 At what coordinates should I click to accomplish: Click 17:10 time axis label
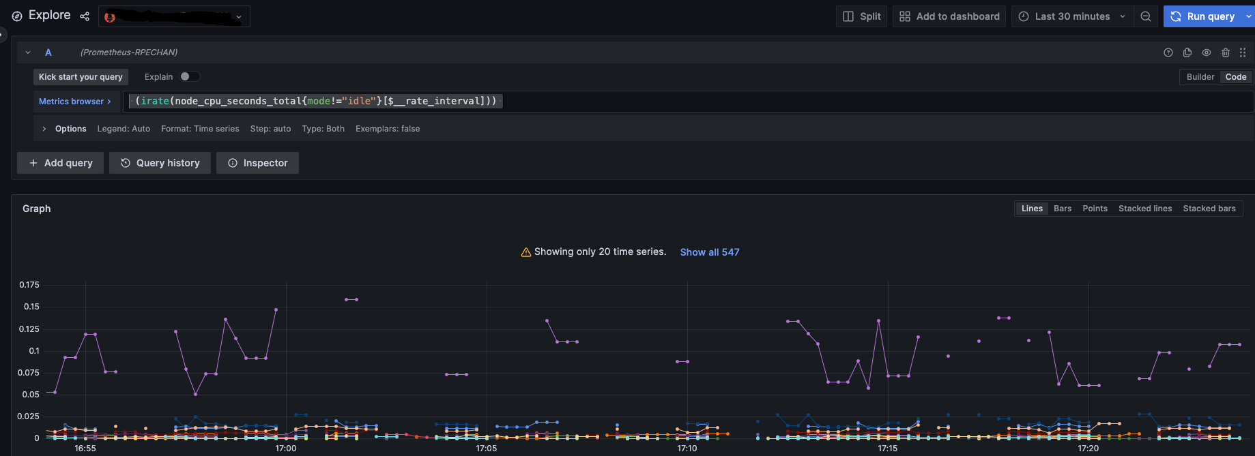687,449
